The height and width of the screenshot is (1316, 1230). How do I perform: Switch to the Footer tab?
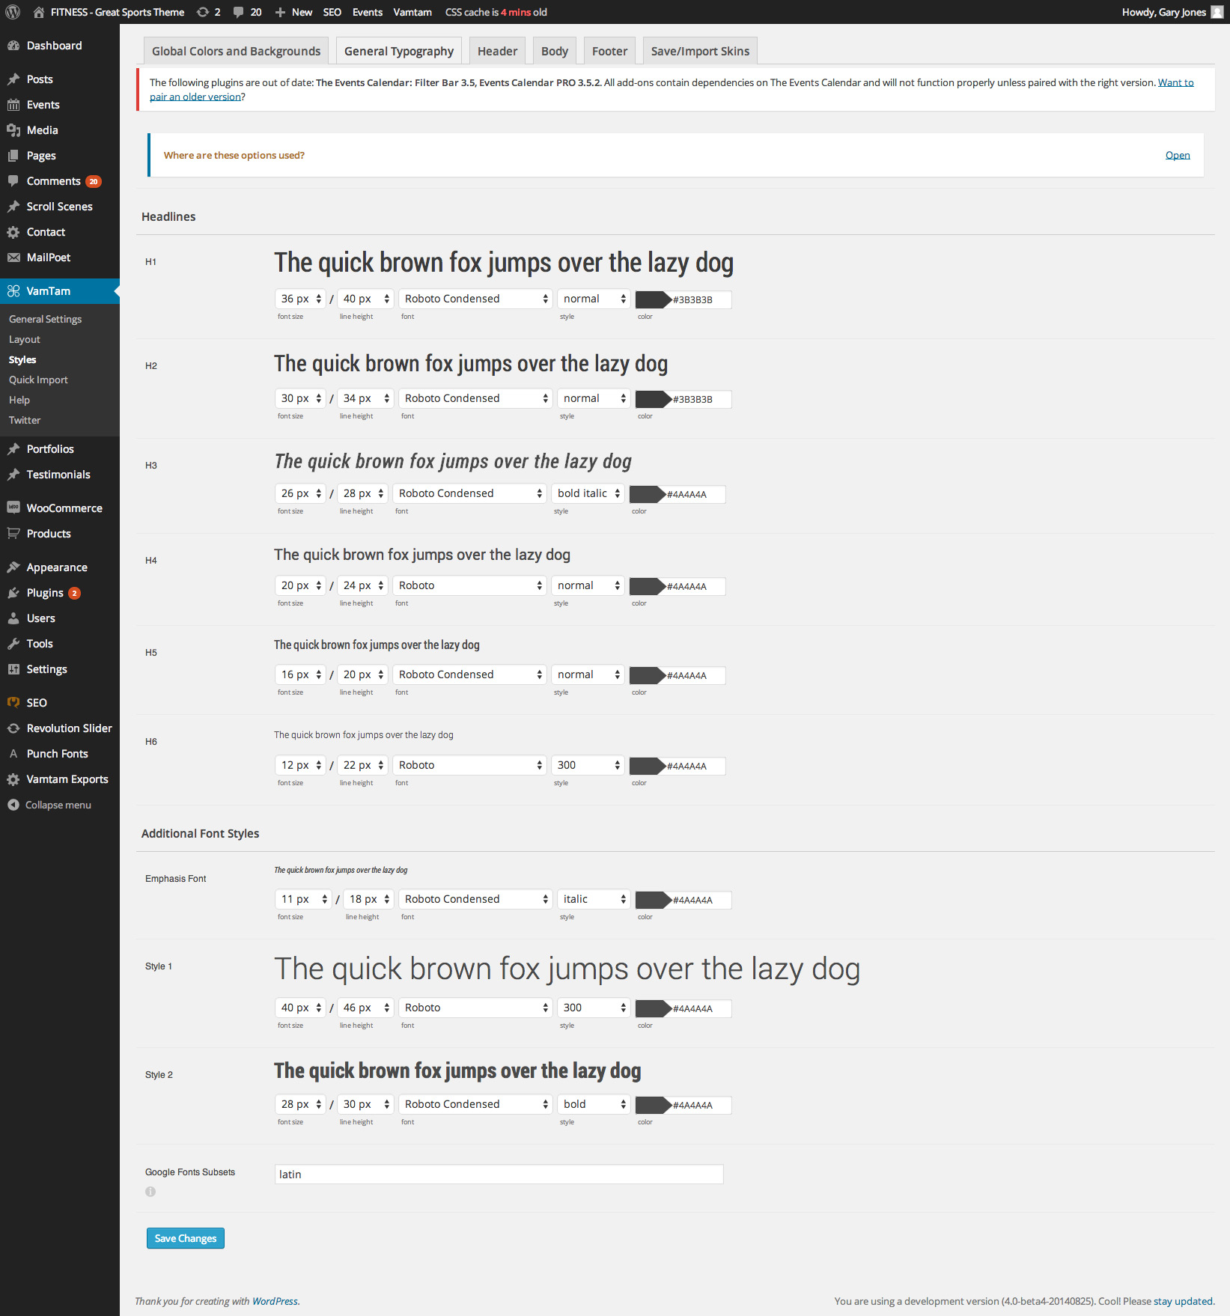(x=609, y=51)
